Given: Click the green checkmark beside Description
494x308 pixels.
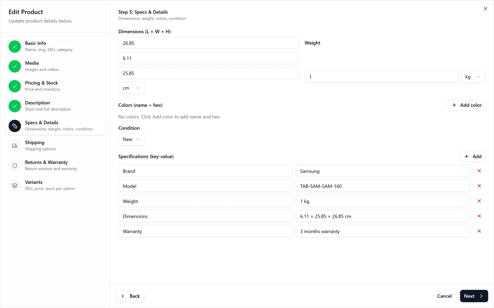Looking at the screenshot, I should click(15, 106).
